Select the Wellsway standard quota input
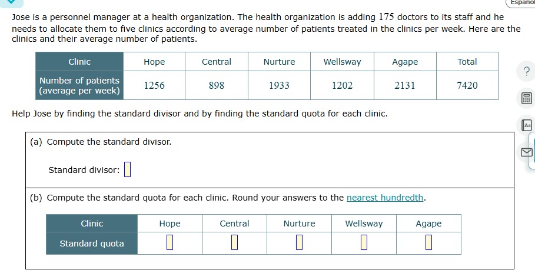Image resolution: width=535 pixels, height=280 pixels. pos(364,242)
